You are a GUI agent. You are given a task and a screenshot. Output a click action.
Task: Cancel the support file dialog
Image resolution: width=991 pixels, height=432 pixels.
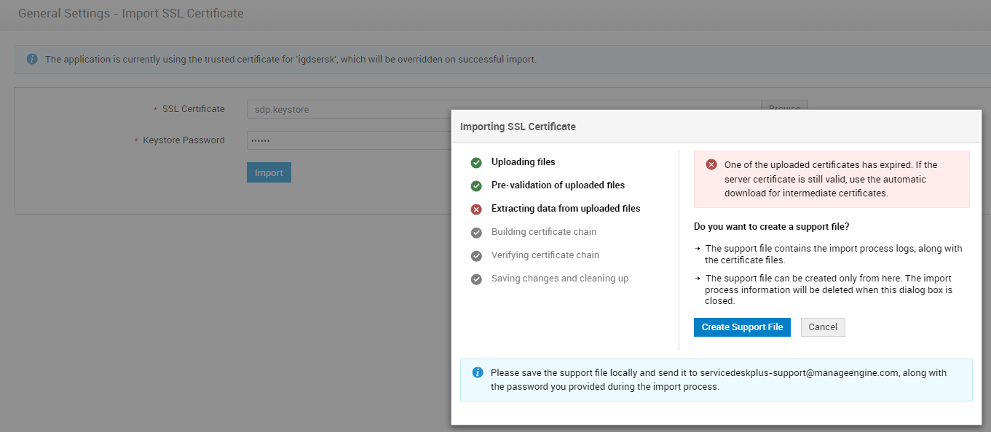point(823,327)
